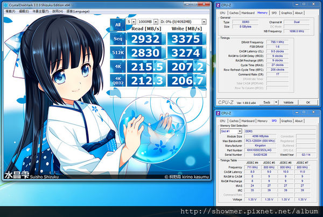The image size is (323, 217).
Task: Start the 512K benchmark test
Action: [117, 53]
